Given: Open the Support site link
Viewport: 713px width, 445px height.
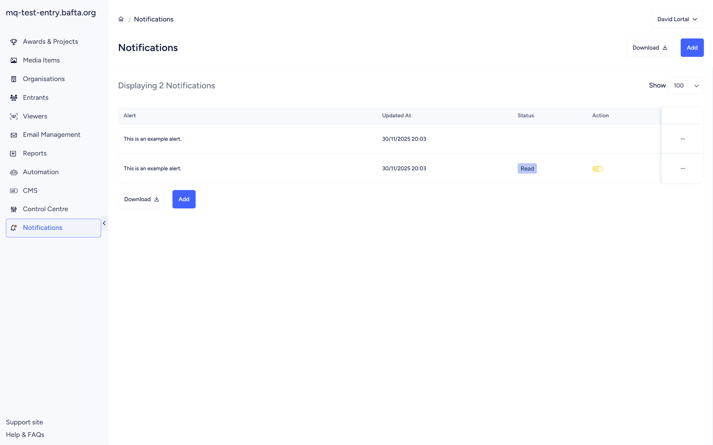Looking at the screenshot, I should (x=25, y=422).
